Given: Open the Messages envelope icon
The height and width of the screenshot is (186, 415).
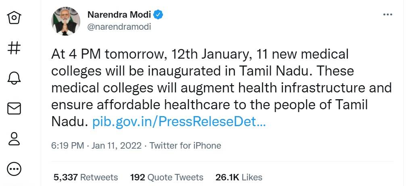Looking at the screenshot, I should [15, 108].
